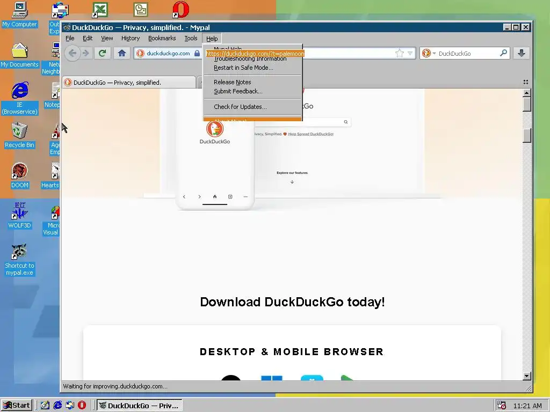Click the padlock security icon in address bar
The height and width of the screenshot is (412, 550).
tap(197, 53)
